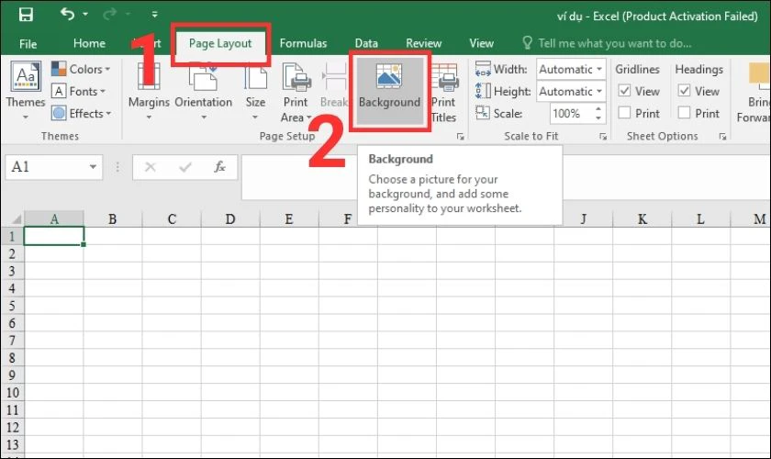The image size is (771, 459).
Task: Select row 10 header
Action: click(x=12, y=393)
